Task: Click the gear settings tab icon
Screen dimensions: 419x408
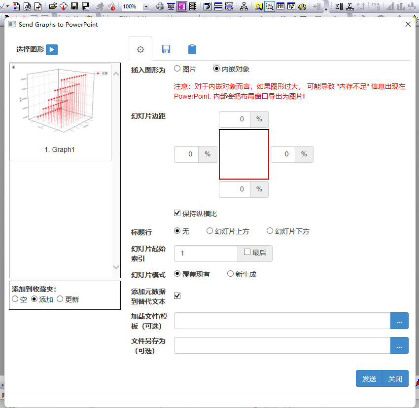Action: tap(140, 49)
